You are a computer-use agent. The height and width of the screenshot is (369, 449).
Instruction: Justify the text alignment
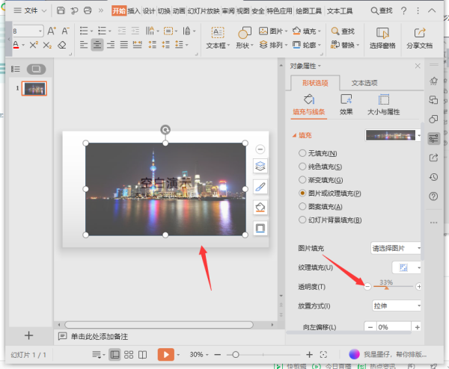pos(124,45)
